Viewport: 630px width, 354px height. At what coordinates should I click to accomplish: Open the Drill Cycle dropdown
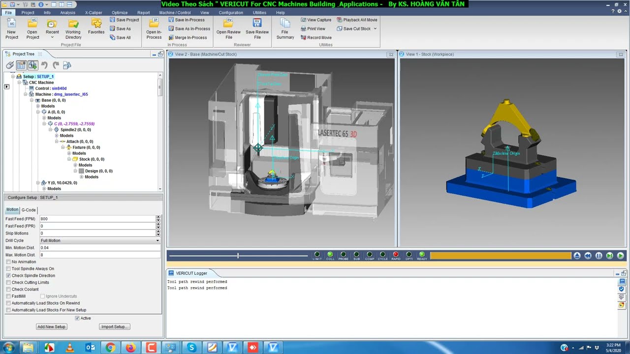tap(100, 240)
